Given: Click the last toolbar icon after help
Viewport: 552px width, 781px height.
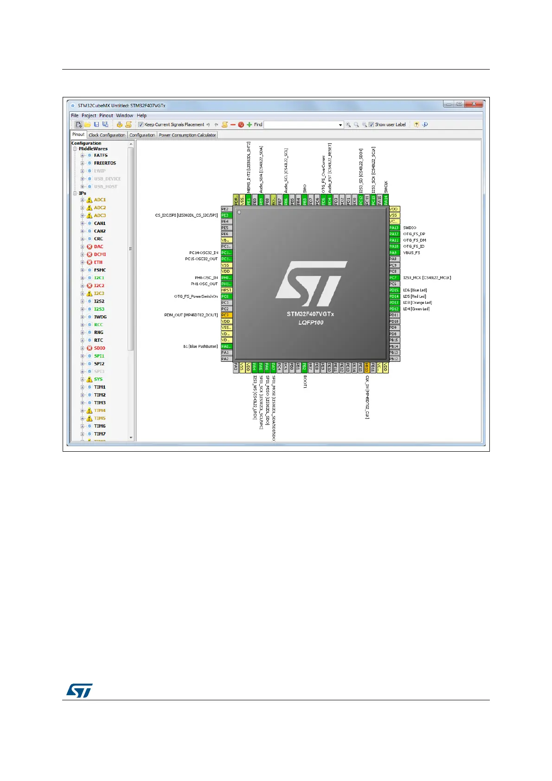Looking at the screenshot, I should [x=425, y=125].
